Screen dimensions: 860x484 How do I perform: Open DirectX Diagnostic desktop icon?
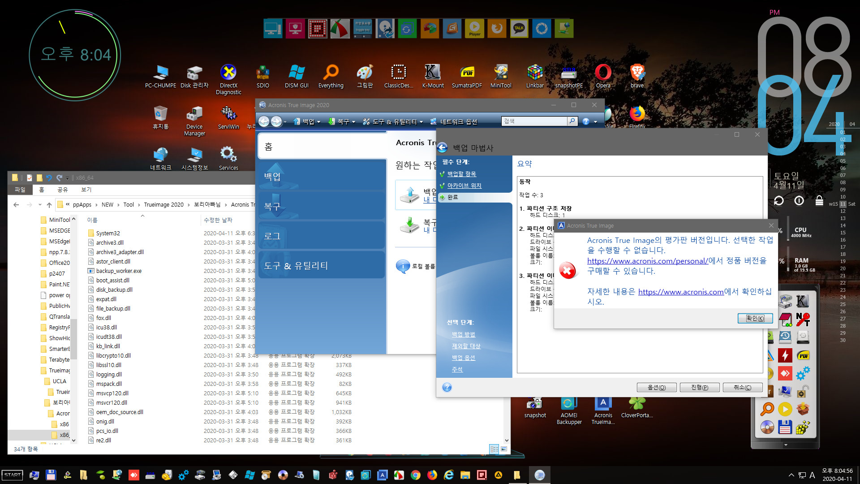click(x=228, y=79)
